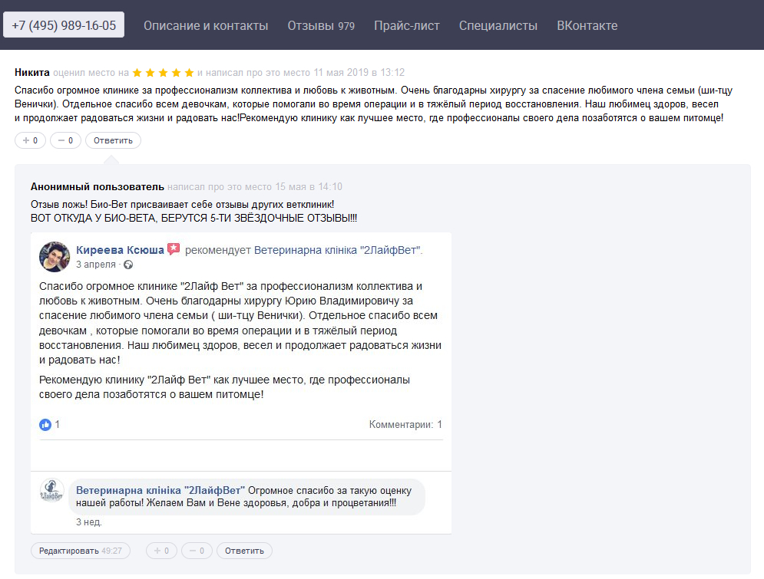Click the timestamp '15 мая в 14:10'
The width and height of the screenshot is (764, 579).
pos(309,187)
